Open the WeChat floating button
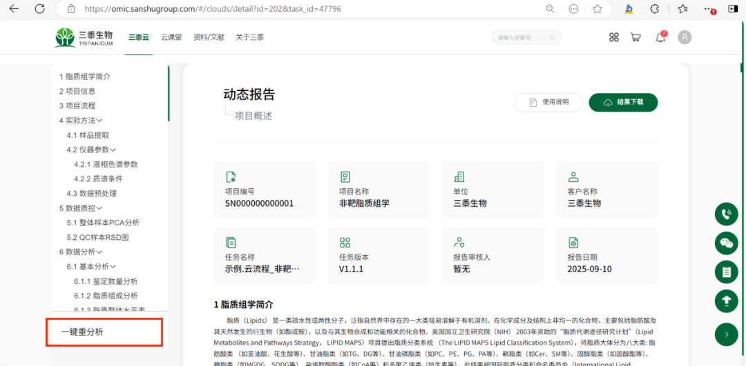The image size is (746, 366). (726, 243)
